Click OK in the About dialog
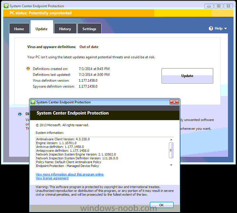This screenshot has height=213, width=237. coord(162,205)
